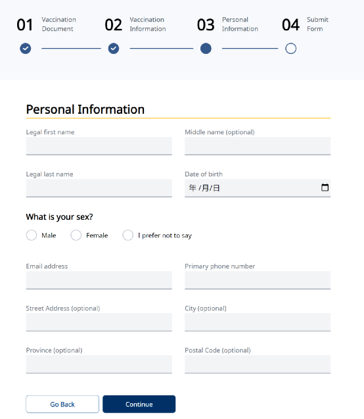Click the Continue button
364x419 pixels.
tap(139, 404)
